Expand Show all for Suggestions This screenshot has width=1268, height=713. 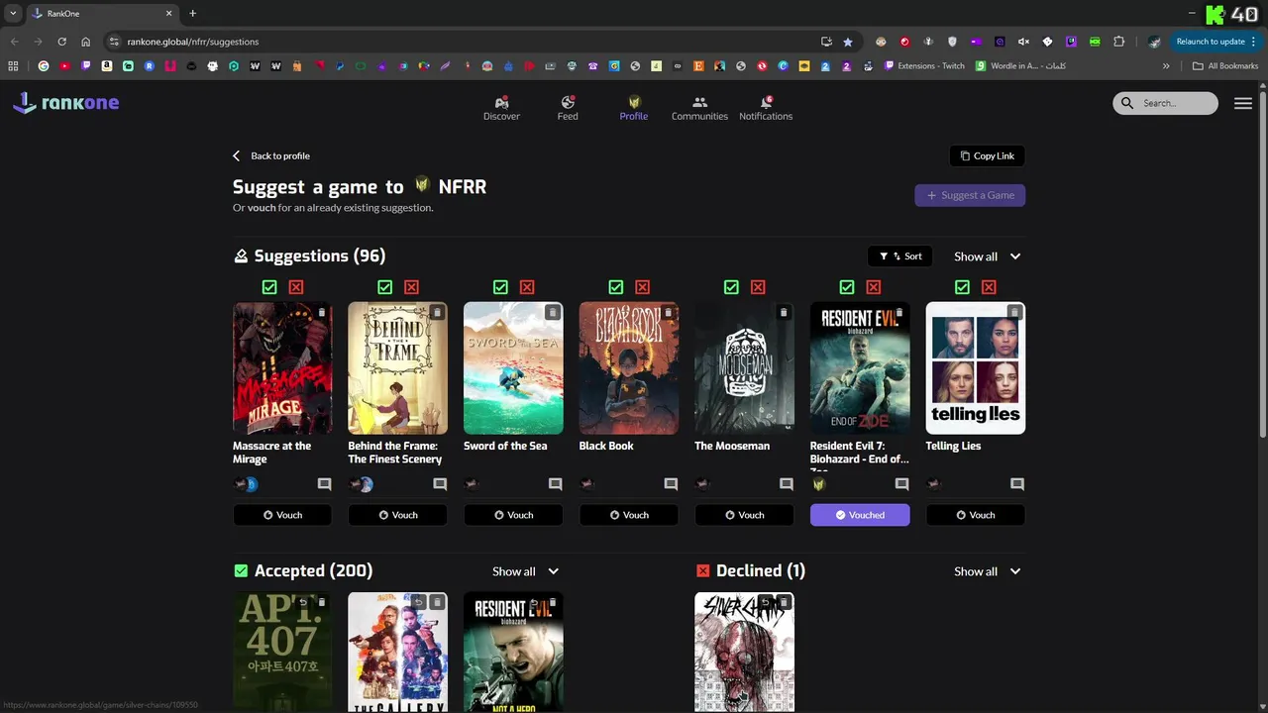coord(988,256)
